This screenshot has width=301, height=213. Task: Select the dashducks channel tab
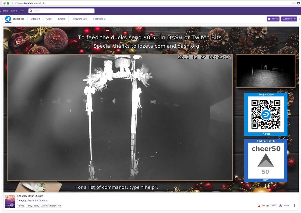pyautogui.click(x=18, y=19)
